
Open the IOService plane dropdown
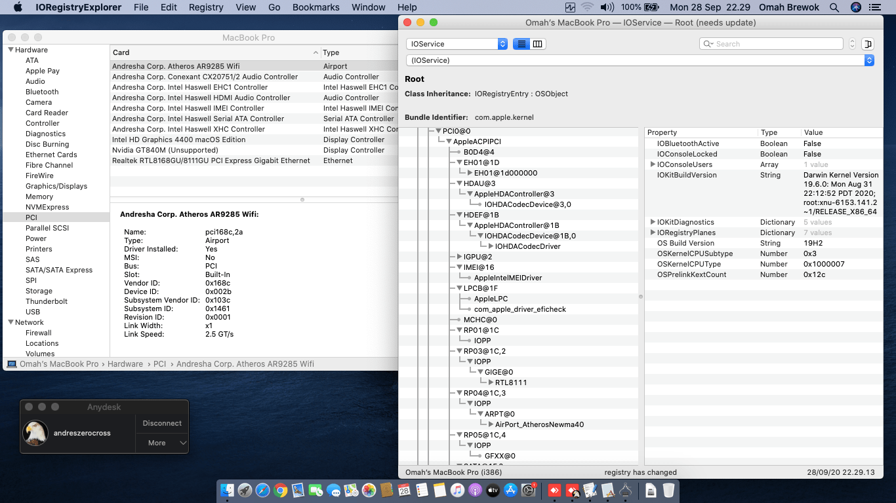click(457, 44)
